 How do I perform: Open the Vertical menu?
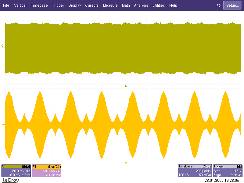point(20,5)
